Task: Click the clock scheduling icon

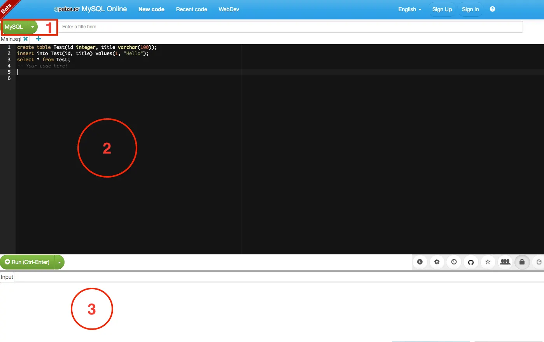Action: 454,262
